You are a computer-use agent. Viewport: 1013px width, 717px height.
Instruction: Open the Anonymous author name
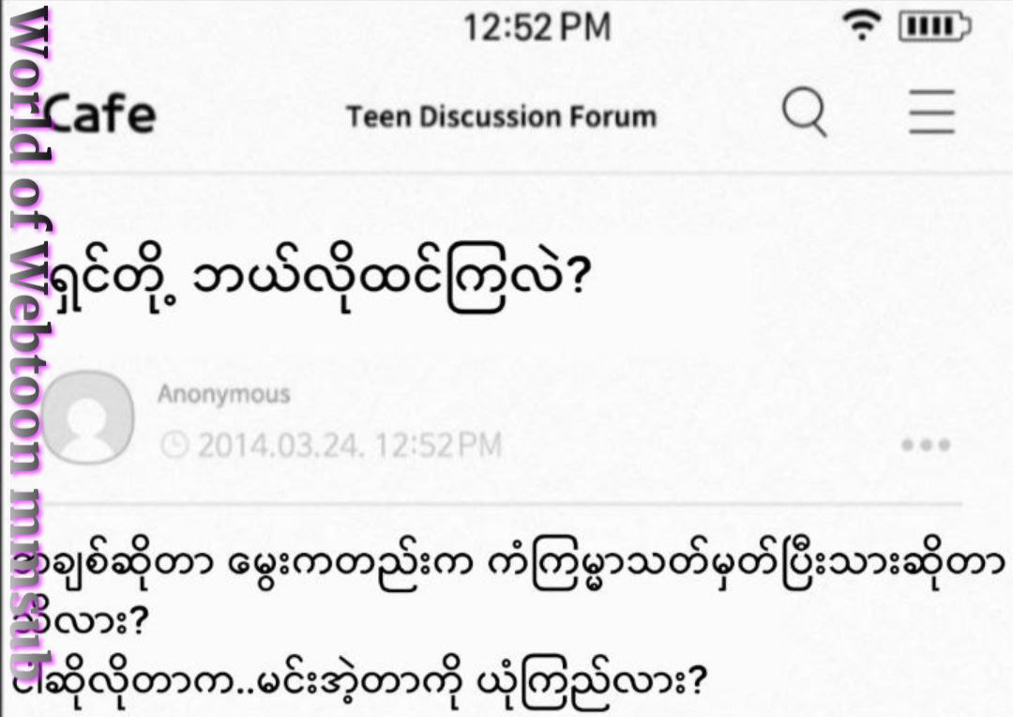point(223,394)
